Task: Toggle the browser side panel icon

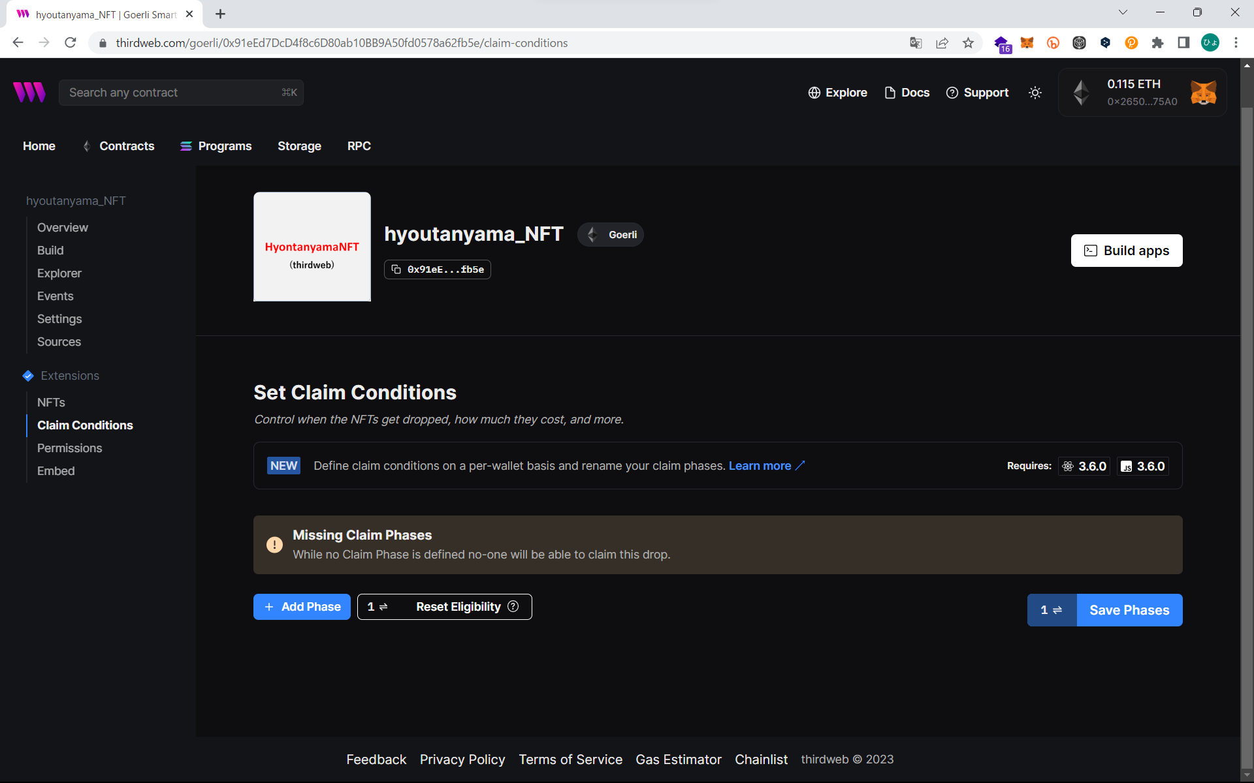Action: click(1183, 43)
